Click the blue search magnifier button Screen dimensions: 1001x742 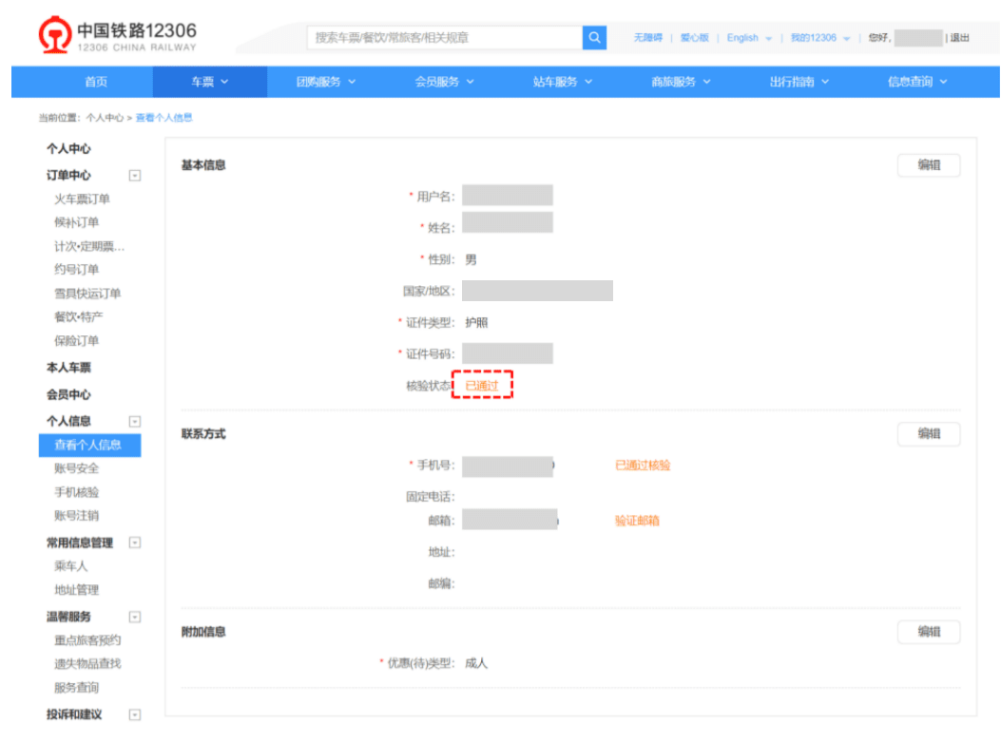coord(594,37)
